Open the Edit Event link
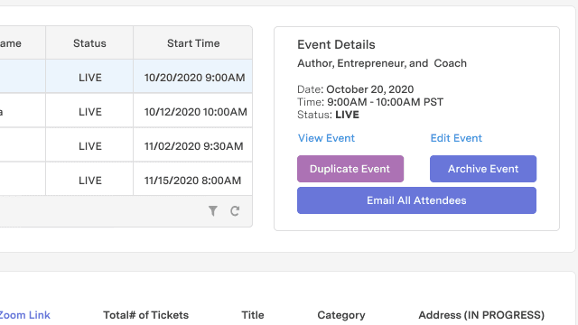Screen dimensions: 578x325 coord(456,138)
